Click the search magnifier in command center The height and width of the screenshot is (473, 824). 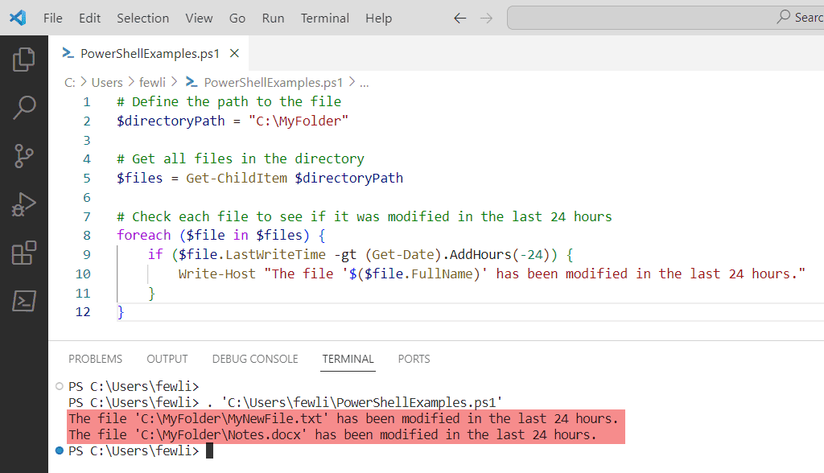coord(783,17)
